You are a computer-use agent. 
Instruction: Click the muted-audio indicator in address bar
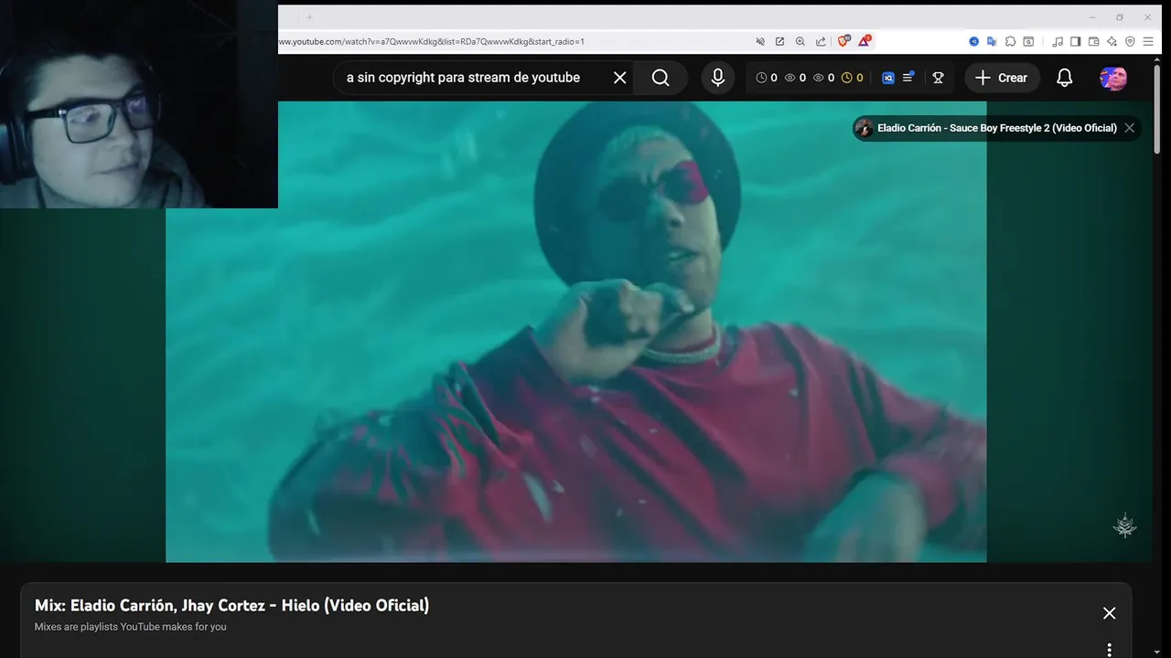pos(760,41)
